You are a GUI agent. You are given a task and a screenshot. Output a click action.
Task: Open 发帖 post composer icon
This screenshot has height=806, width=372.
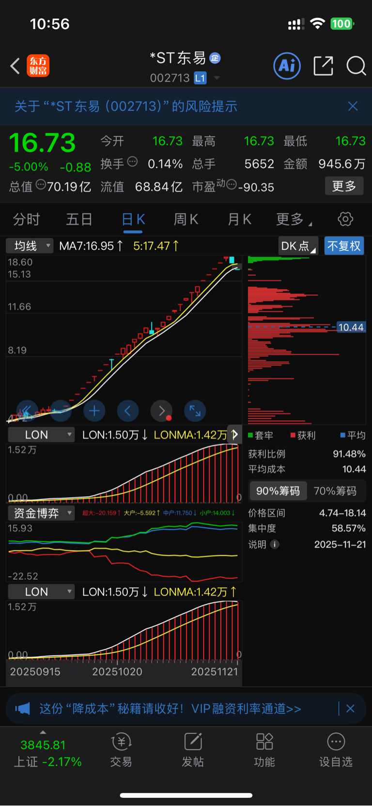click(x=193, y=750)
